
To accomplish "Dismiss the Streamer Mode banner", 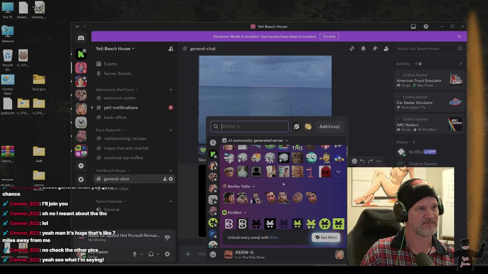I will (x=459, y=37).
